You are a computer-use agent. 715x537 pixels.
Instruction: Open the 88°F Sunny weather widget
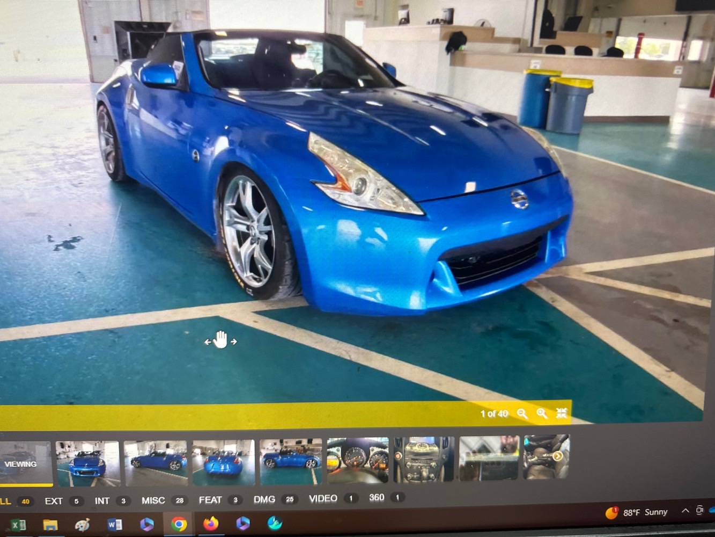tap(636, 512)
